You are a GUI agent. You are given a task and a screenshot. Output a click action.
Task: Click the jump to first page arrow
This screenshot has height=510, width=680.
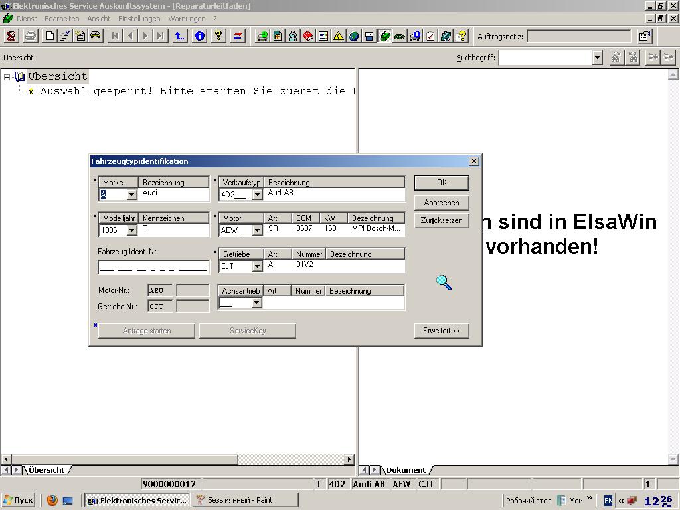tap(115, 36)
